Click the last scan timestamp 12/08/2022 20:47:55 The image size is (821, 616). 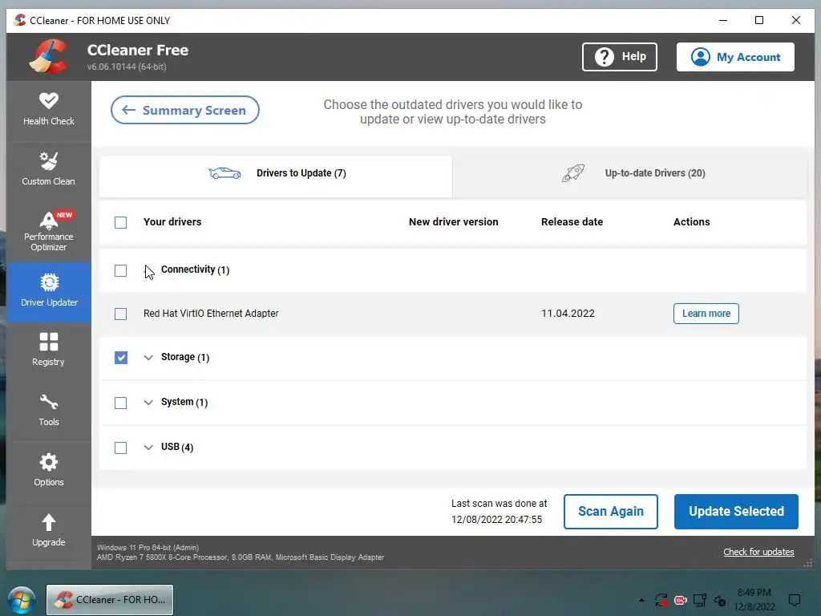click(x=497, y=520)
